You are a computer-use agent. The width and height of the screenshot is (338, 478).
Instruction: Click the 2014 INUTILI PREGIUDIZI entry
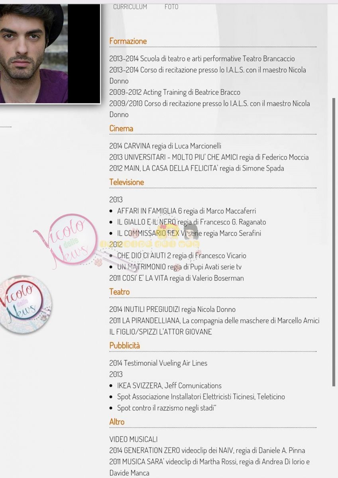172,310
